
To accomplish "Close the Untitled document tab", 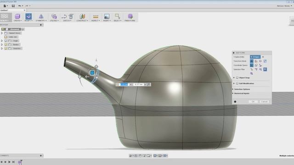I will pyautogui.click(x=24, y=10).
